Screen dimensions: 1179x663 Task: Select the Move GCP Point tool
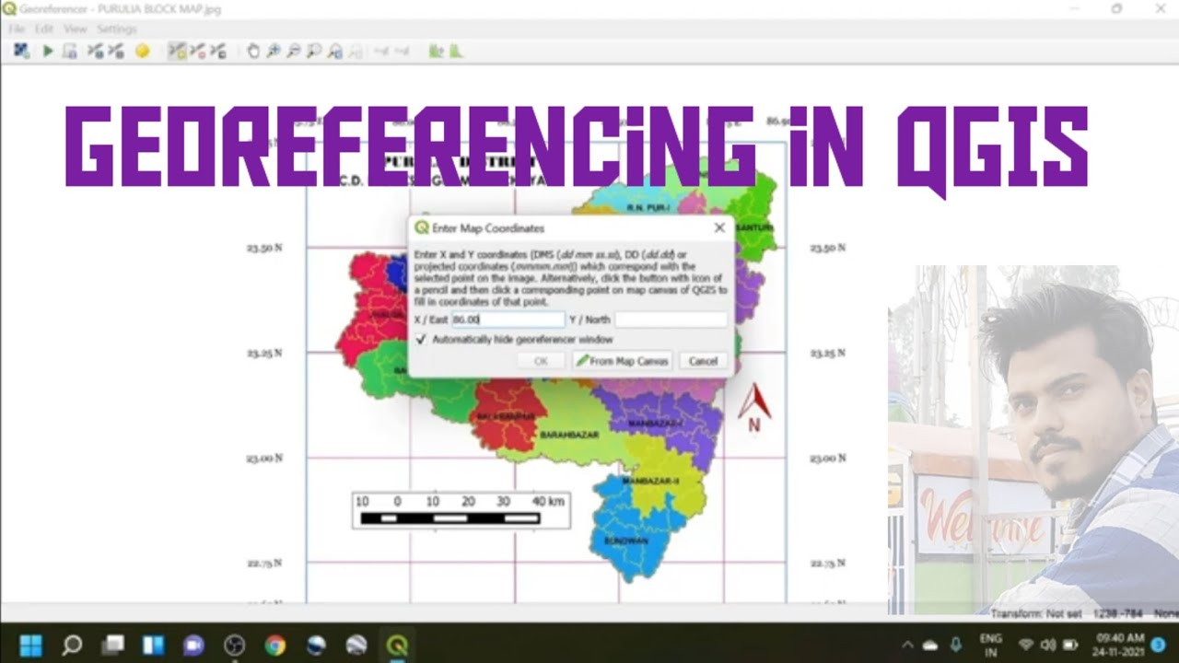pos(218,51)
